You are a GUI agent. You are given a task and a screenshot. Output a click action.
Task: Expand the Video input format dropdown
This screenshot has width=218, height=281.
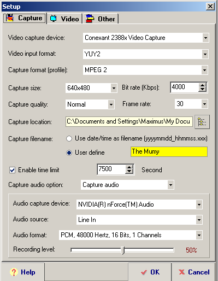point(205,54)
